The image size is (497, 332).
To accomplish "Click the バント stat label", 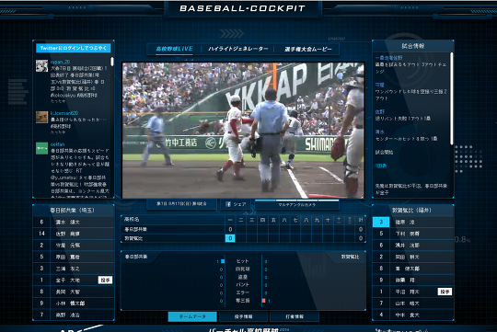I will 243,285.
